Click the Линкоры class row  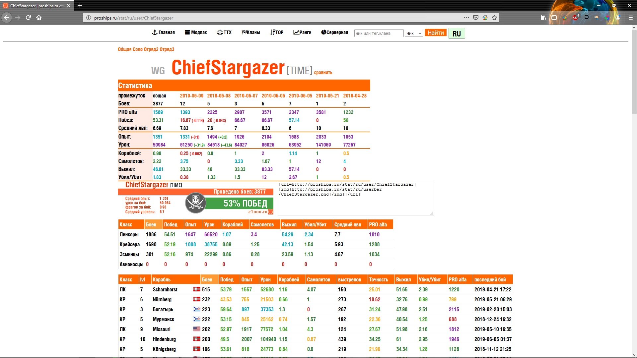coord(255,234)
